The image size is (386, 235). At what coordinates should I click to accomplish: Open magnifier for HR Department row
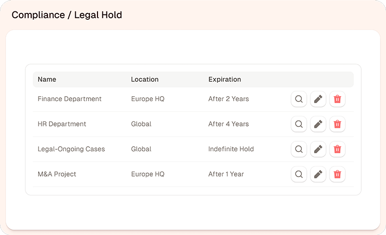click(x=298, y=124)
